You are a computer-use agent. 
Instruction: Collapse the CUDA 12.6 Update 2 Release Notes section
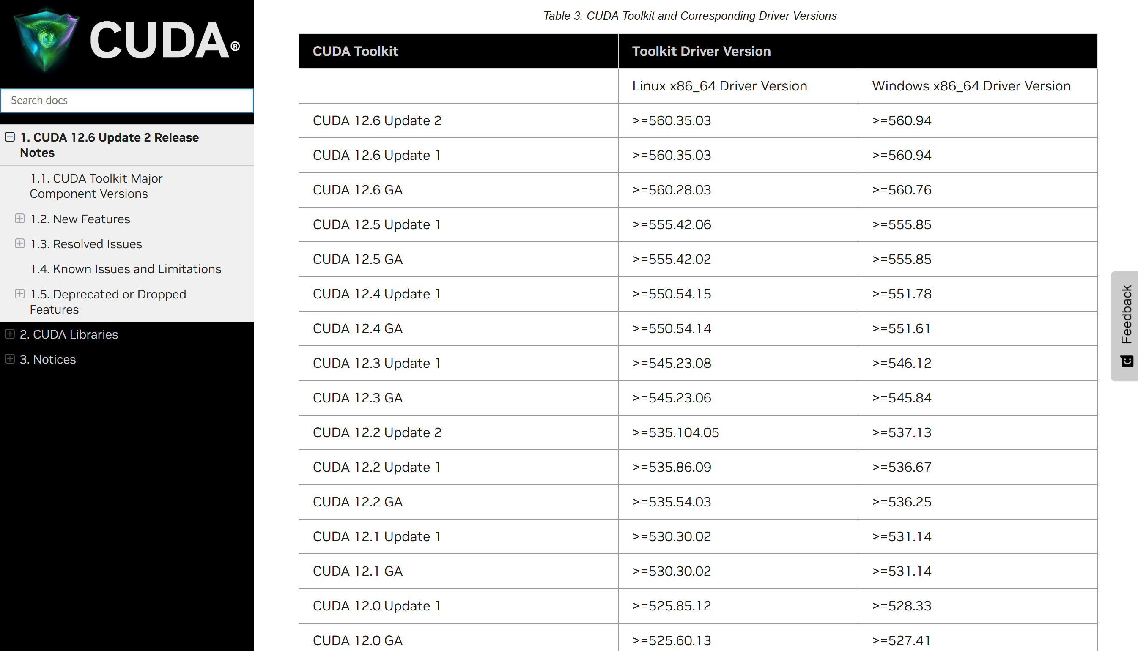coord(10,137)
